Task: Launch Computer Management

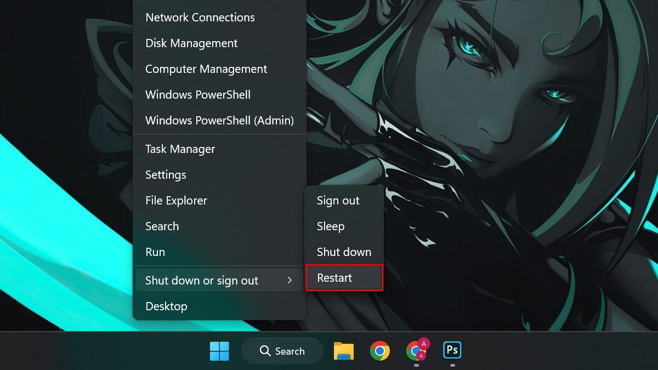Action: point(219,69)
